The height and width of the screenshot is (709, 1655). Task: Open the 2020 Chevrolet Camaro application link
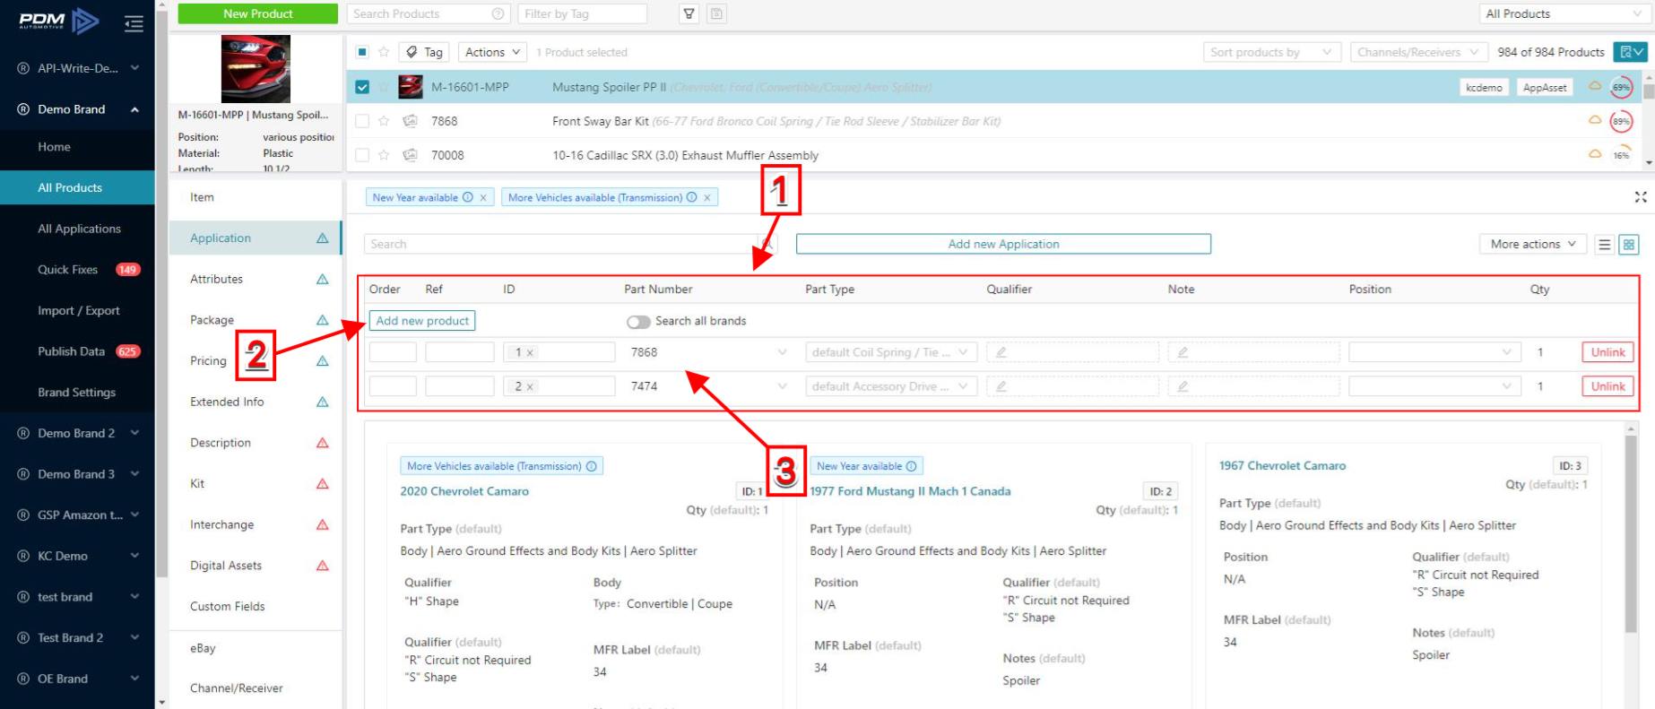(x=464, y=491)
